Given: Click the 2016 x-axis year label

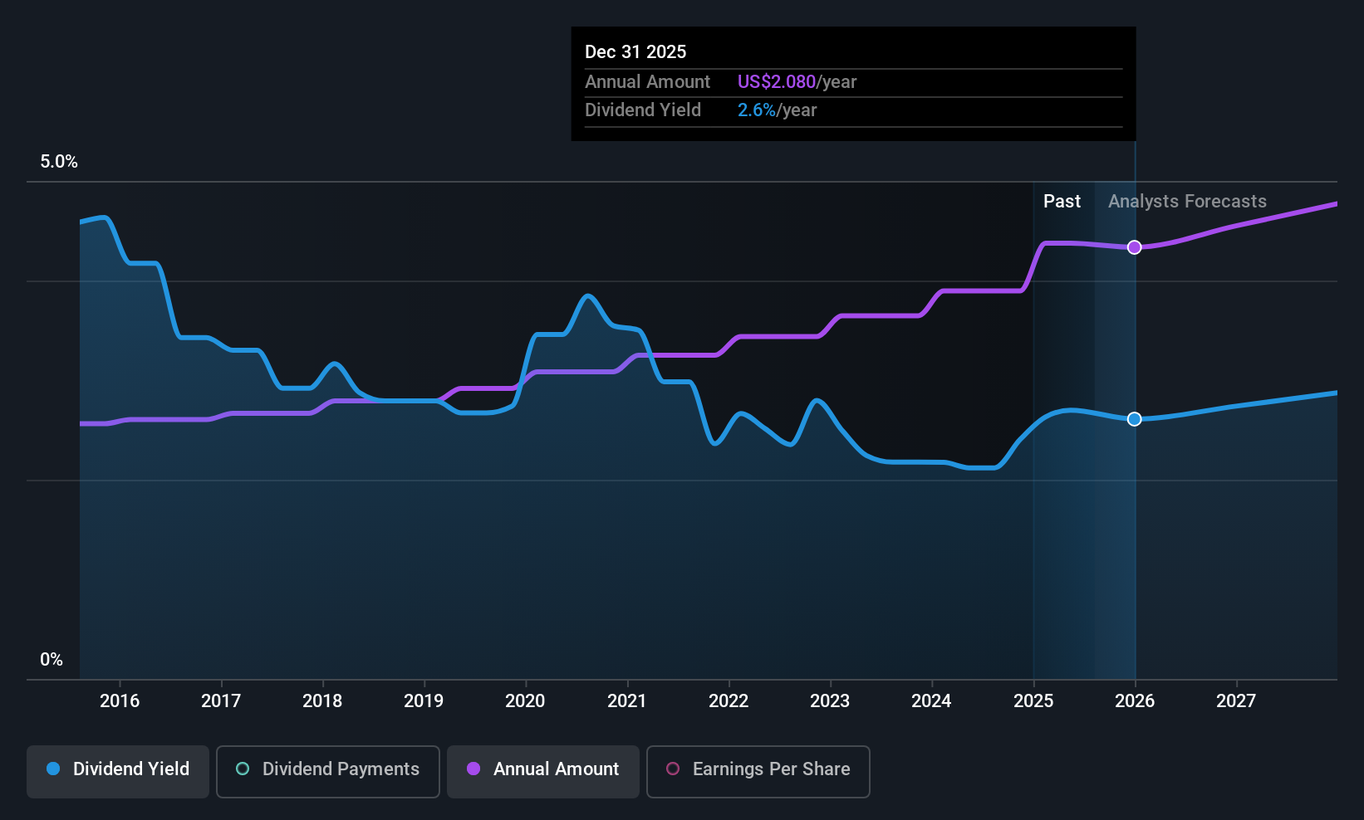Looking at the screenshot, I should (x=120, y=700).
